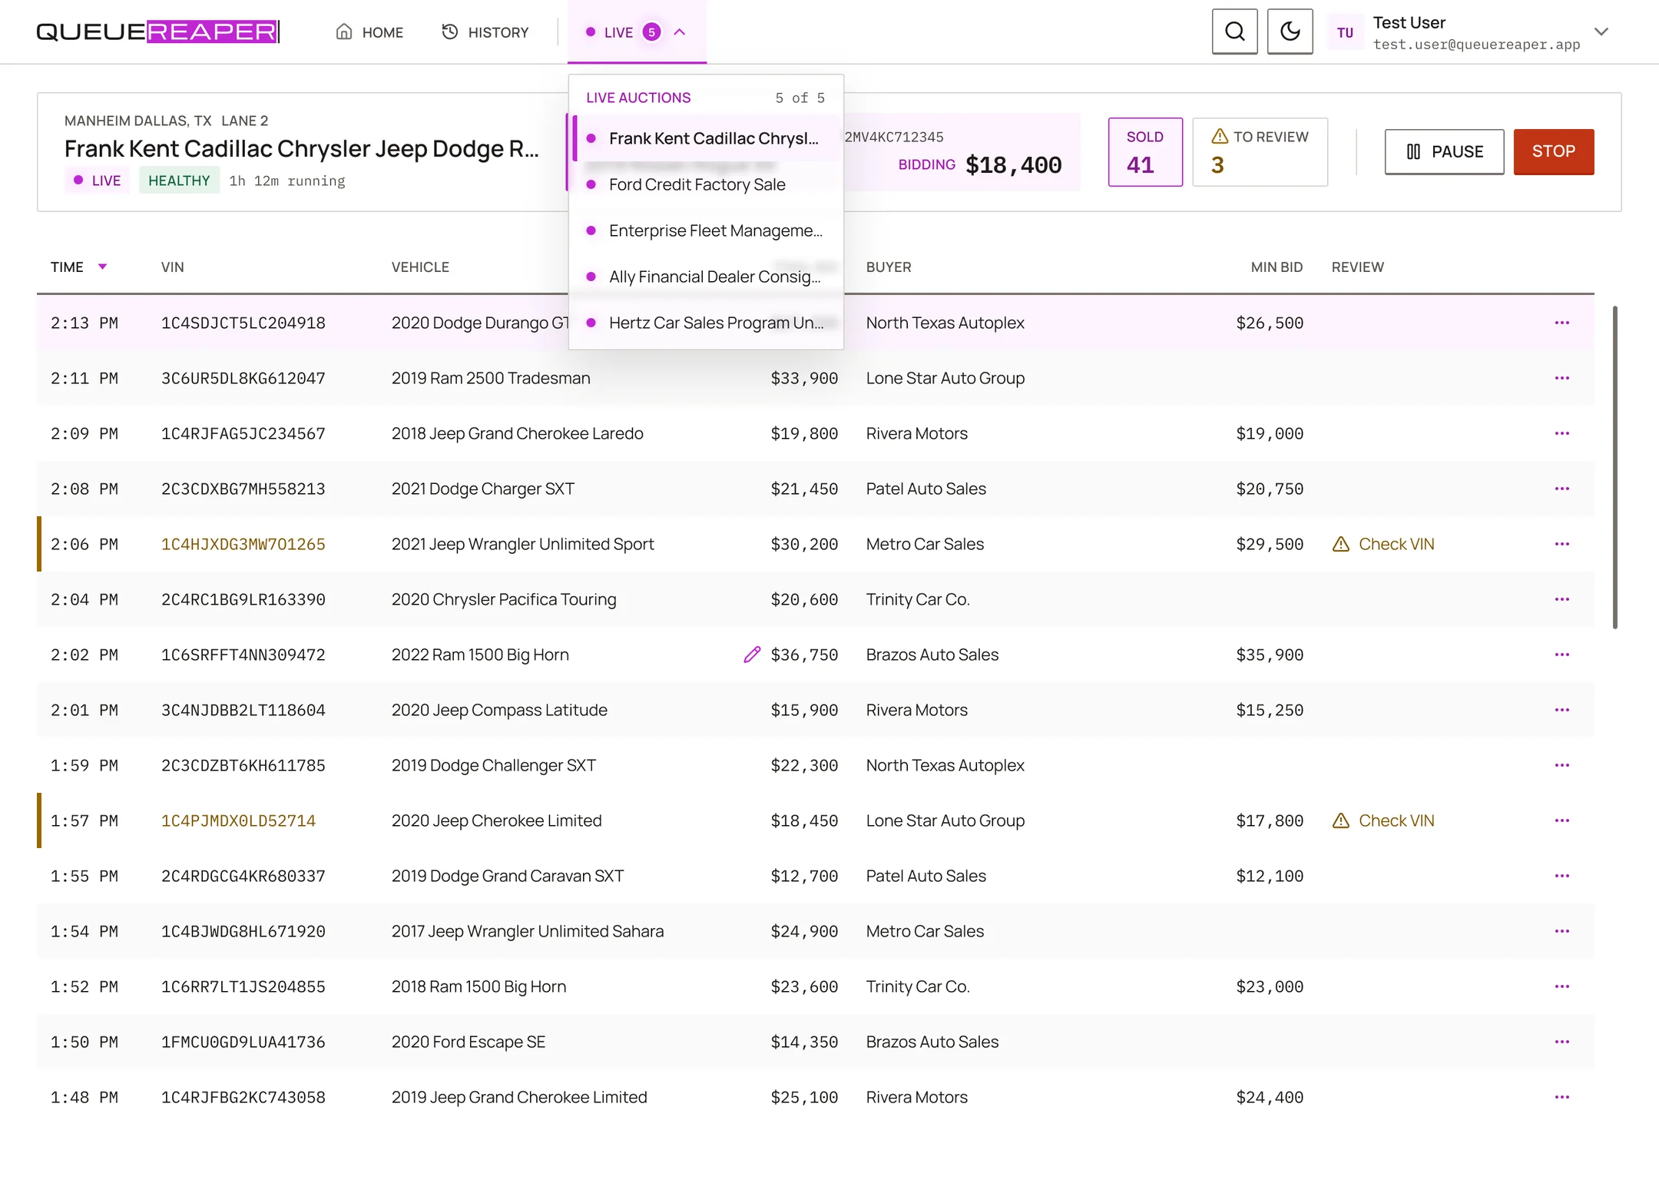Open the Sold 41 stat card

click(x=1144, y=151)
